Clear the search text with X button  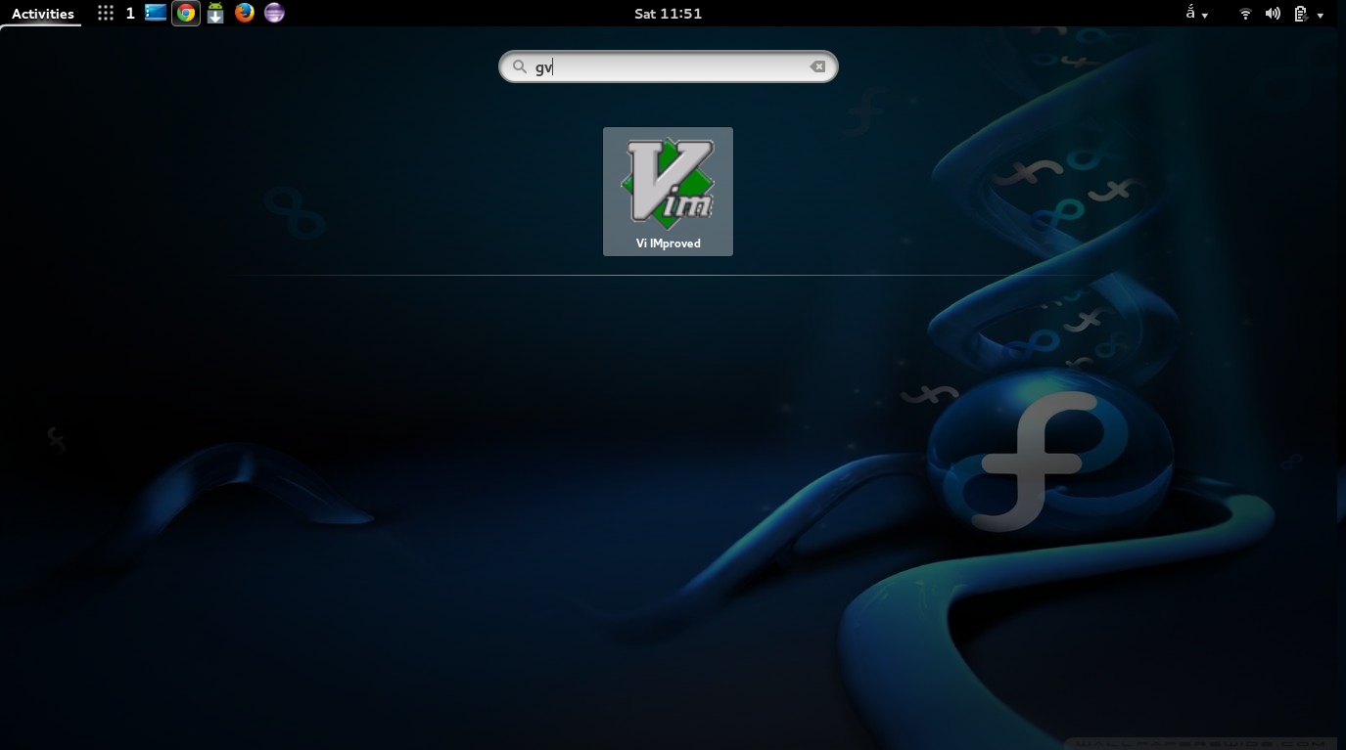(817, 66)
